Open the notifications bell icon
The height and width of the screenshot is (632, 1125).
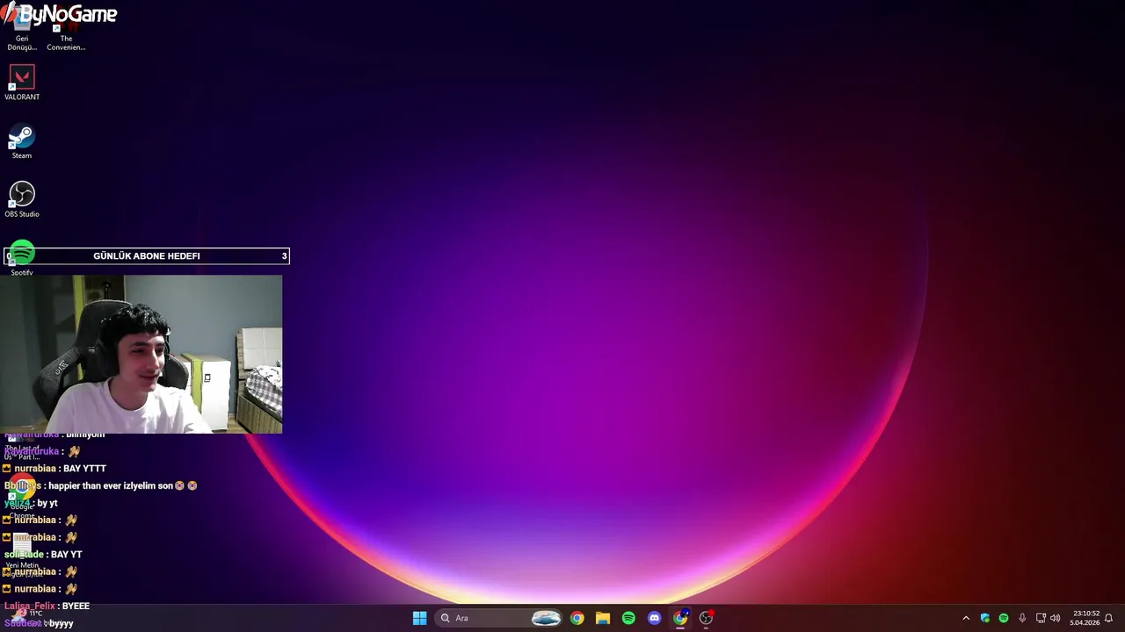click(x=1109, y=618)
